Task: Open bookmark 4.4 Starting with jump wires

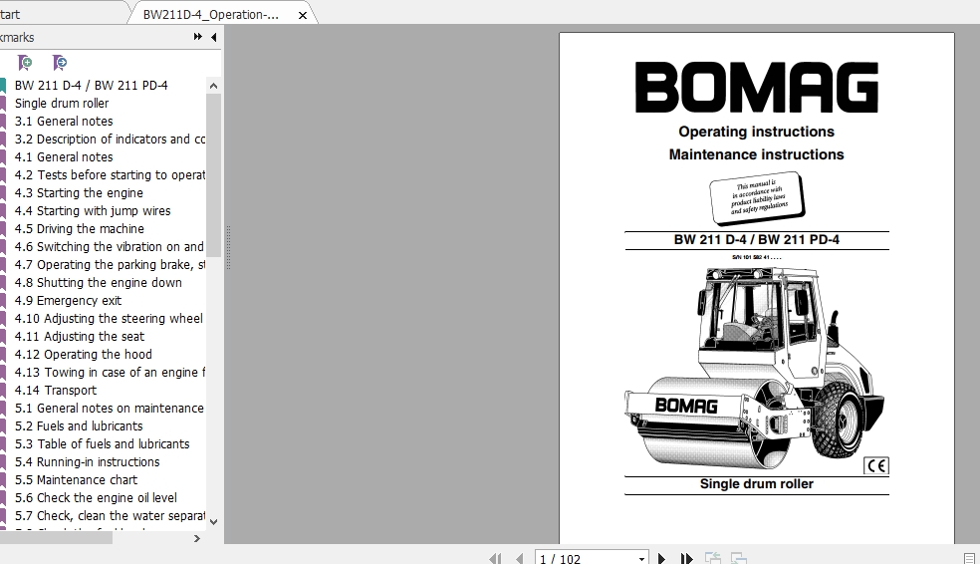Action: [x=93, y=210]
